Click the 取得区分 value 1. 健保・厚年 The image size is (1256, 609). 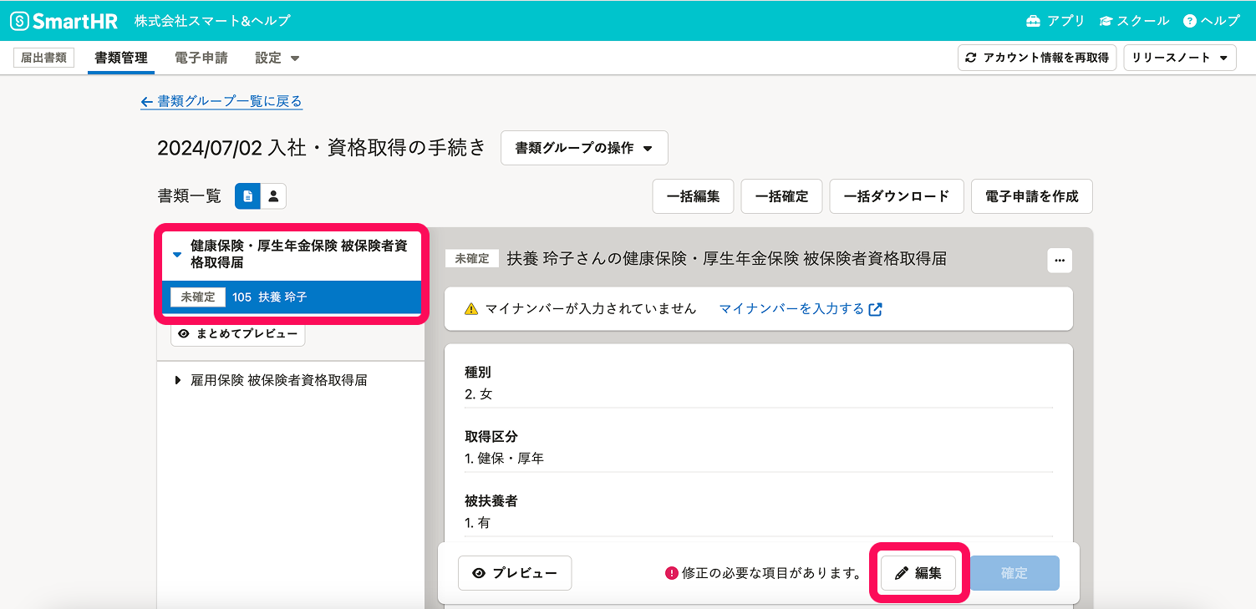(x=505, y=459)
